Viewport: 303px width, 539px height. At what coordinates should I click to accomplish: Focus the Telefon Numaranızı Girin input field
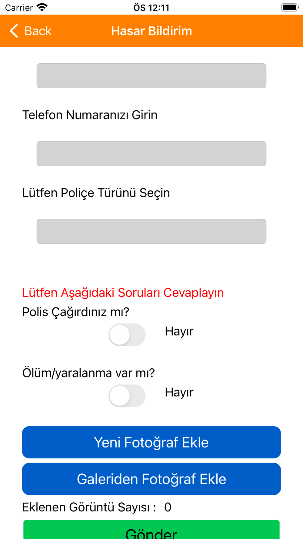coord(151,153)
